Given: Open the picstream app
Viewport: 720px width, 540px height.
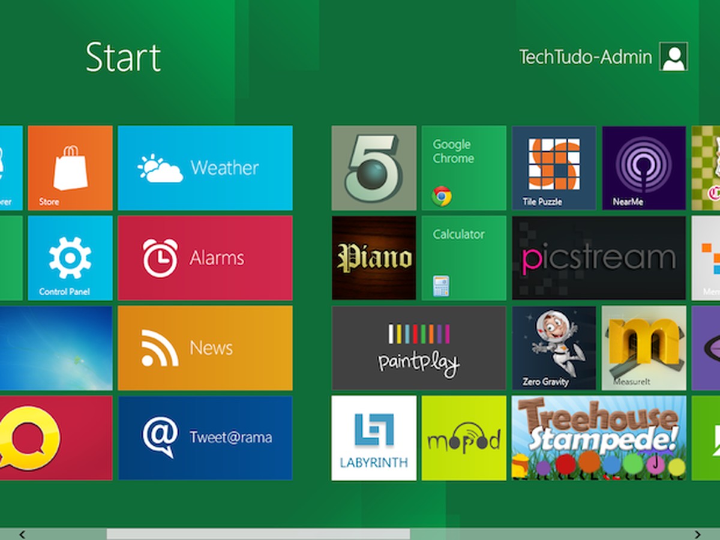Looking at the screenshot, I should click(598, 258).
